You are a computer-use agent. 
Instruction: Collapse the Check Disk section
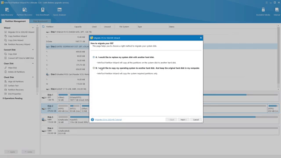pos(33,77)
